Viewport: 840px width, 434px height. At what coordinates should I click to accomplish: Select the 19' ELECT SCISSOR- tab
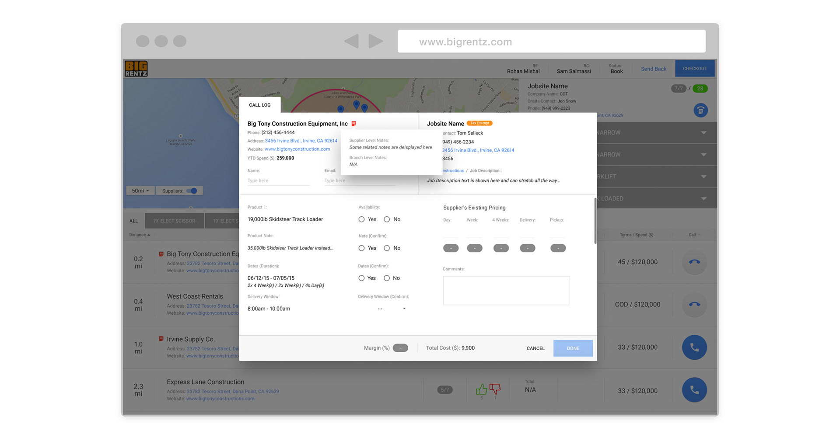point(175,221)
